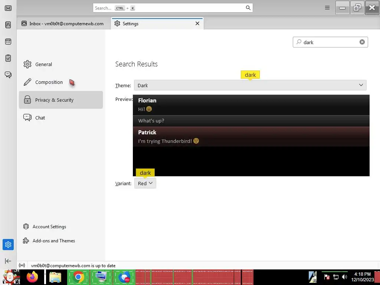
Task: Click the taskbar clock showing 4:18 PM
Action: pyautogui.click(x=363, y=277)
